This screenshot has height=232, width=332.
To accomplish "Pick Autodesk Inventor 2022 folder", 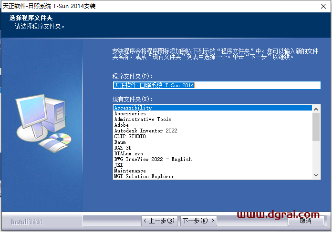I will (x=213, y=131).
